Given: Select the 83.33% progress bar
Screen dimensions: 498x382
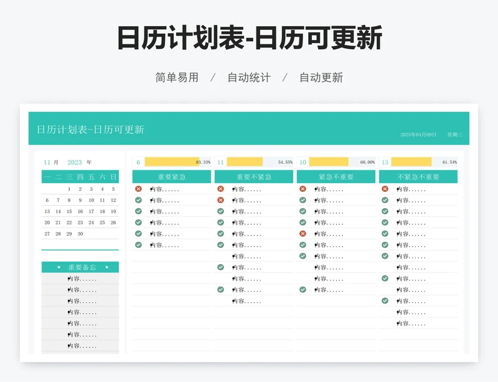Looking at the screenshot, I should click(177, 162).
